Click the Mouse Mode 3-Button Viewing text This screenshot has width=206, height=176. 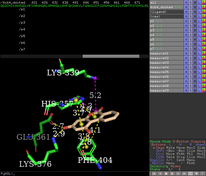(177, 142)
